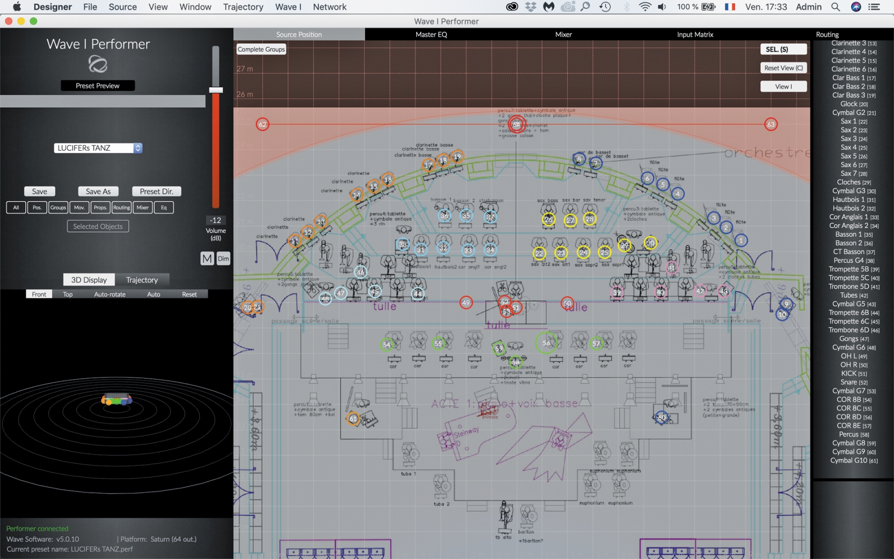Image resolution: width=894 pixels, height=559 pixels.
Task: Toggle the Pos. preset filter
Action: 37,208
